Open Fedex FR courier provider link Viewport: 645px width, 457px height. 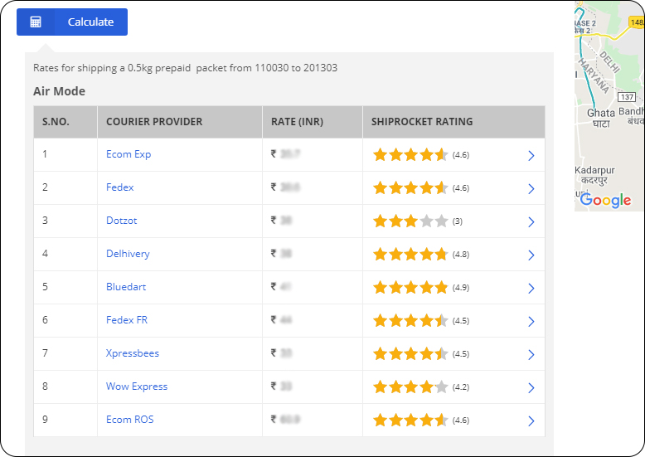point(127,320)
